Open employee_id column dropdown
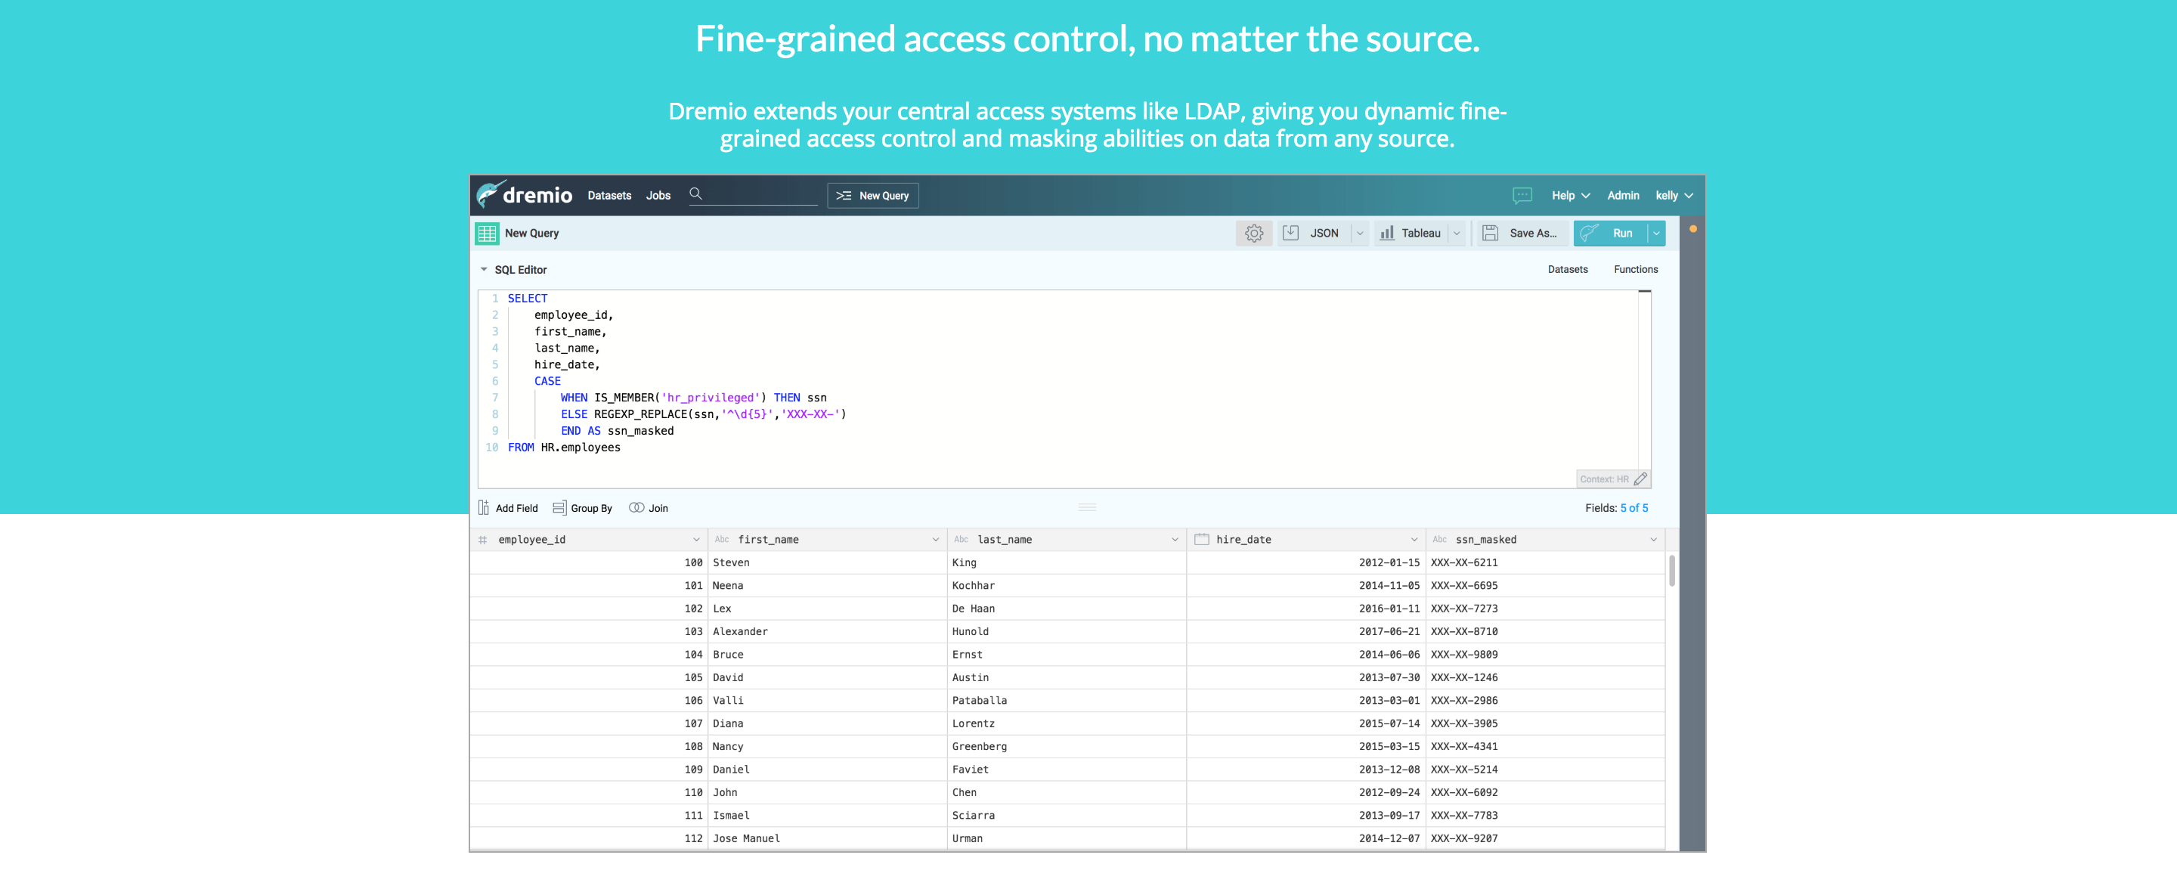2177x886 pixels. point(696,539)
